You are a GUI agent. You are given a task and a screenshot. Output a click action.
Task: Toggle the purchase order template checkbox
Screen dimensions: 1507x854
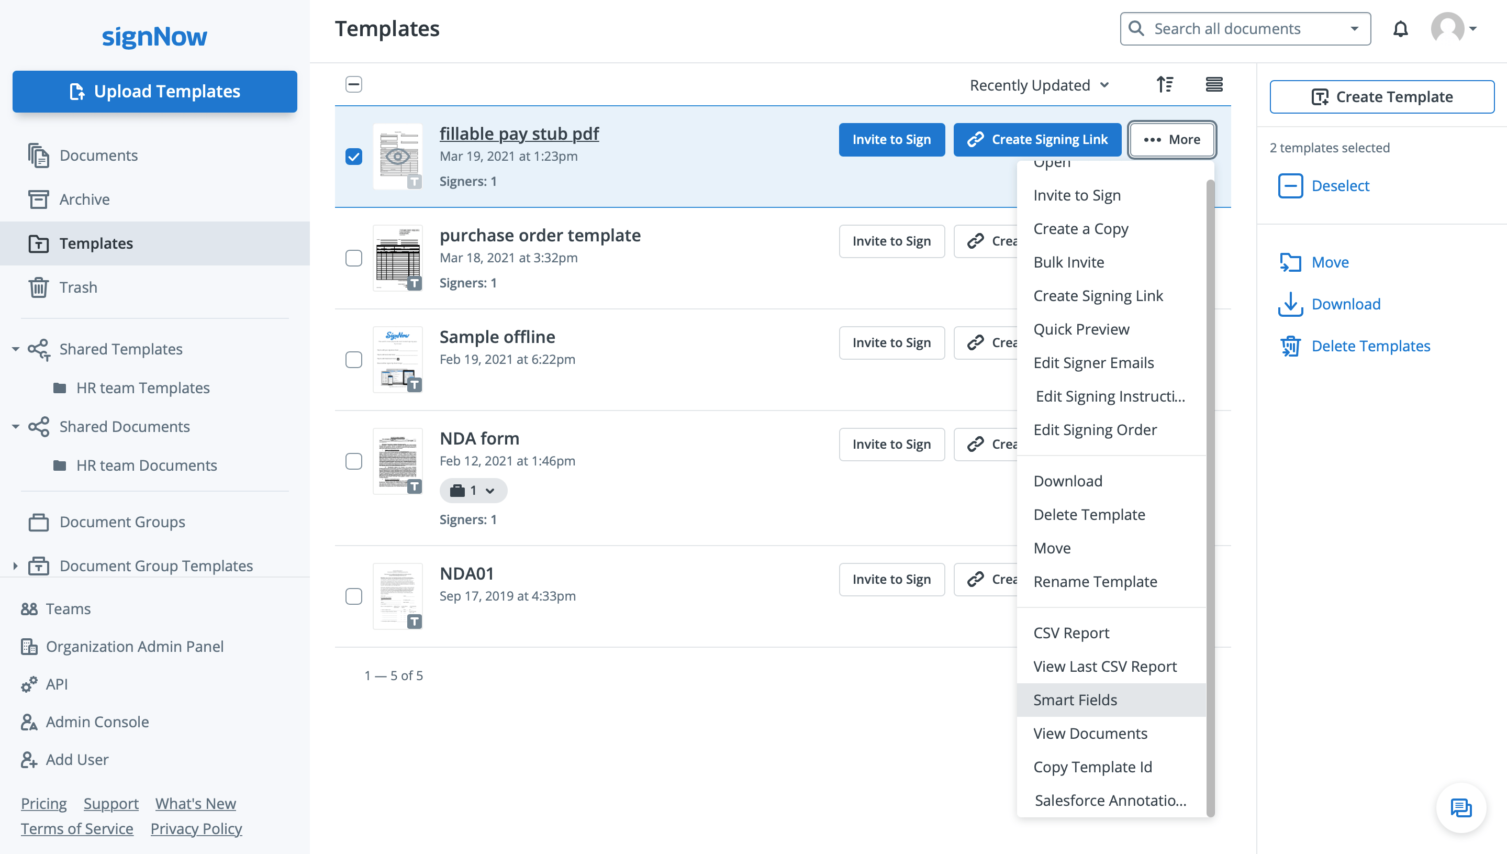click(355, 257)
